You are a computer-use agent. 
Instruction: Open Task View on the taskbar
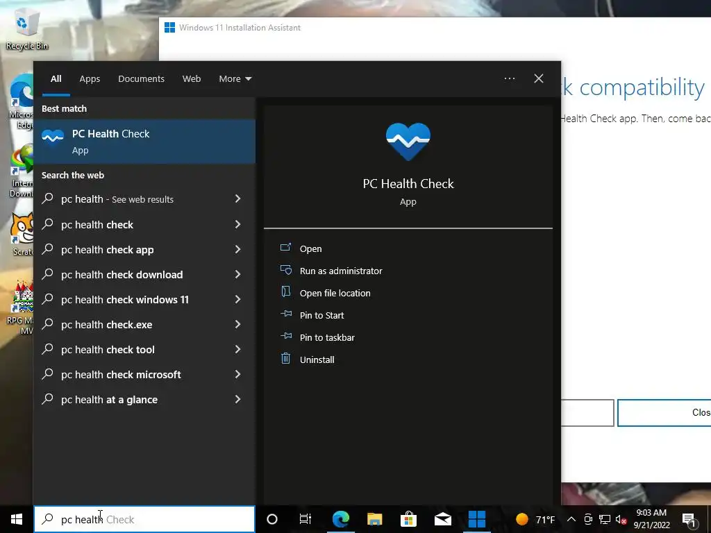306,519
